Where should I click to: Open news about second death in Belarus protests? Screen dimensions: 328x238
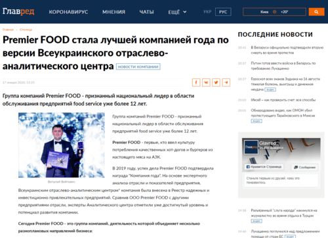point(287,50)
